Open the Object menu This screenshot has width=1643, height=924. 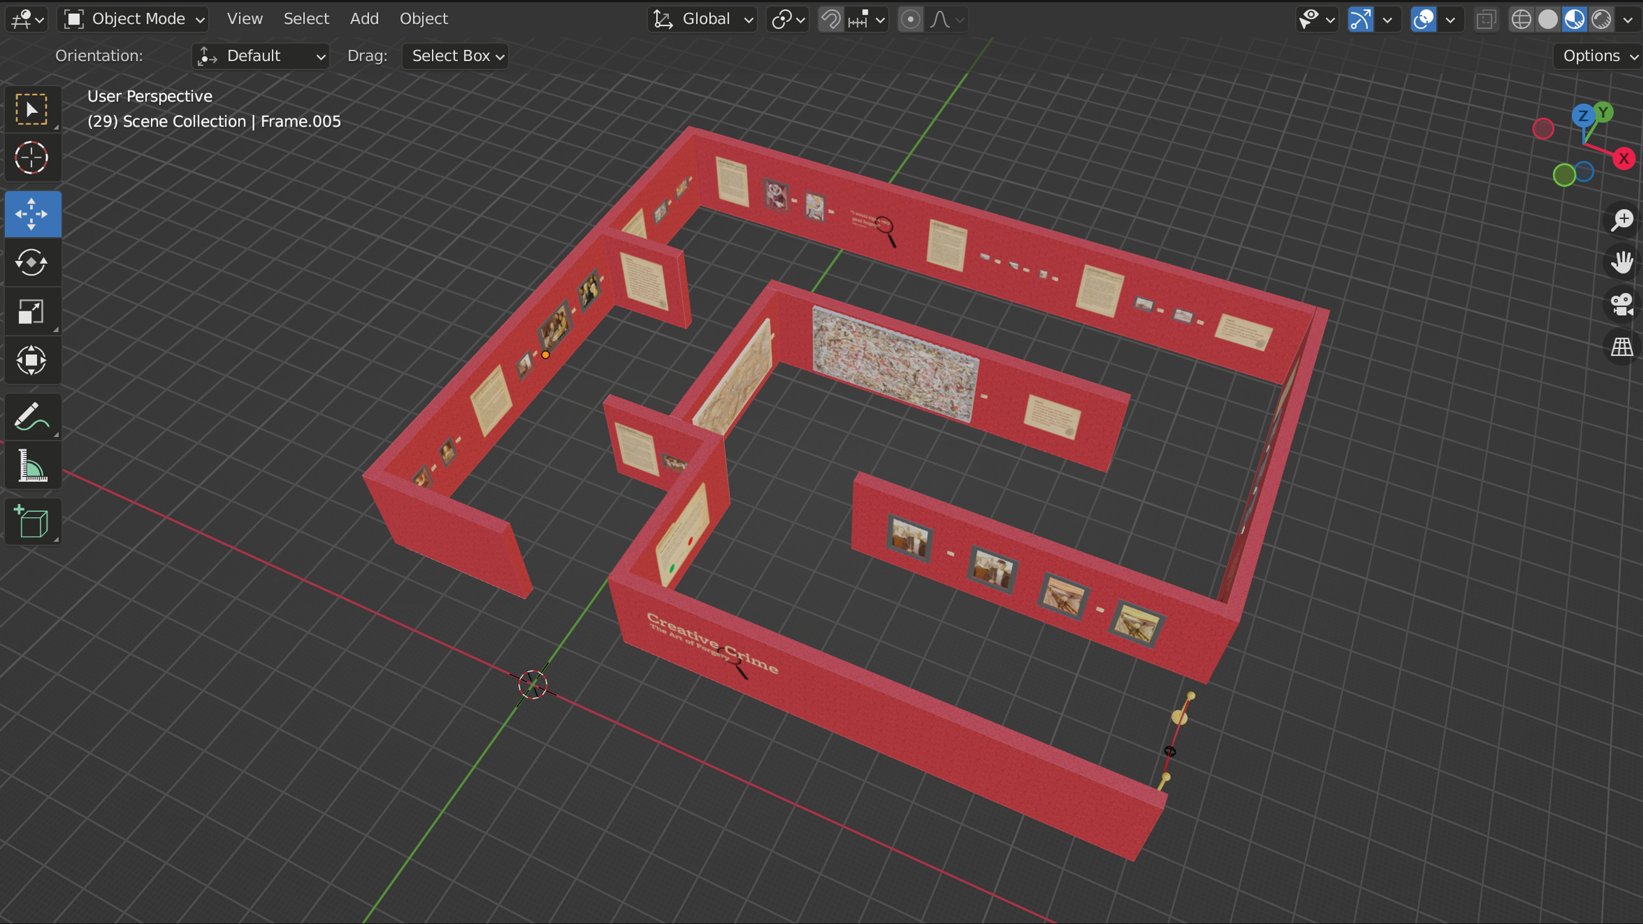(424, 19)
